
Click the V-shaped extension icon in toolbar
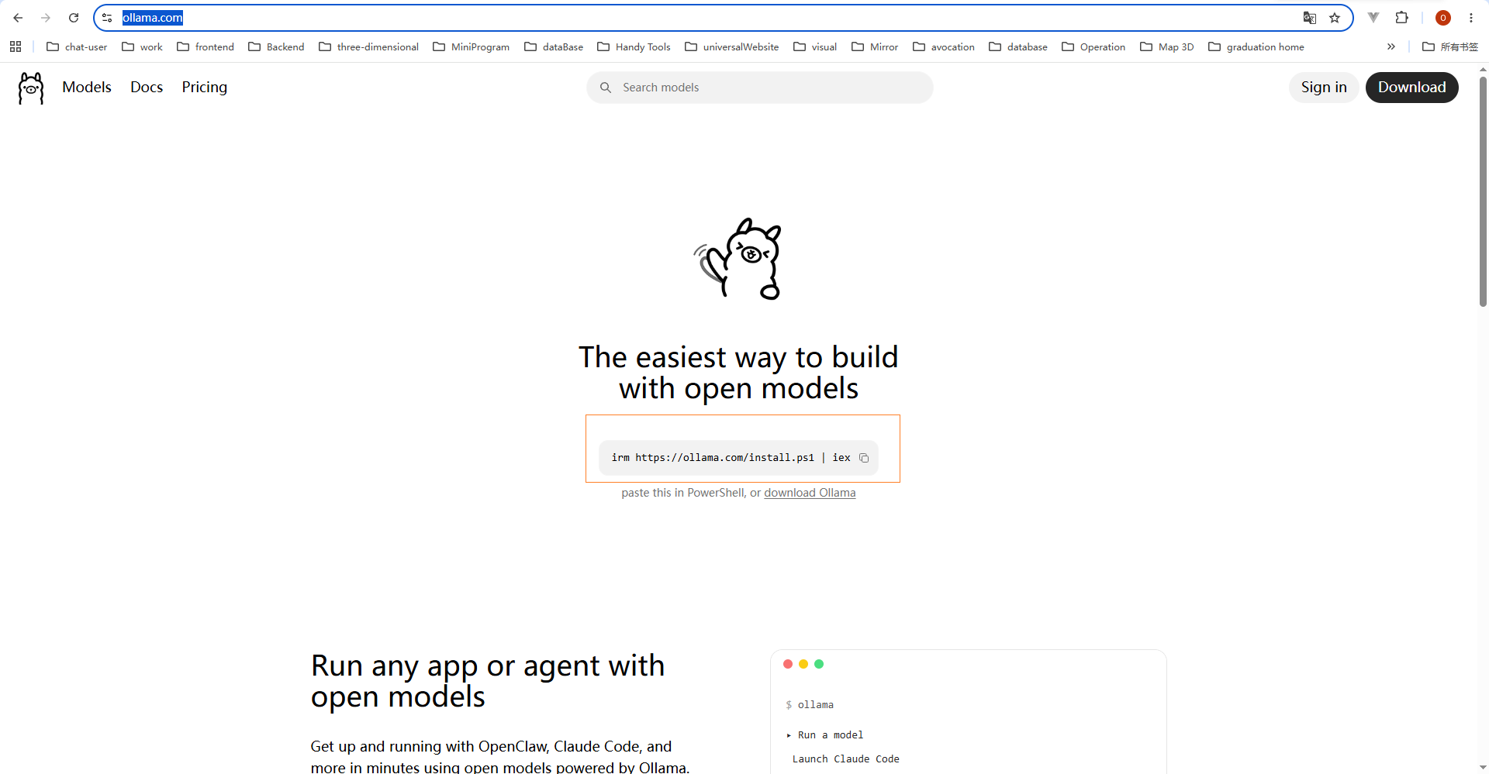(1373, 18)
